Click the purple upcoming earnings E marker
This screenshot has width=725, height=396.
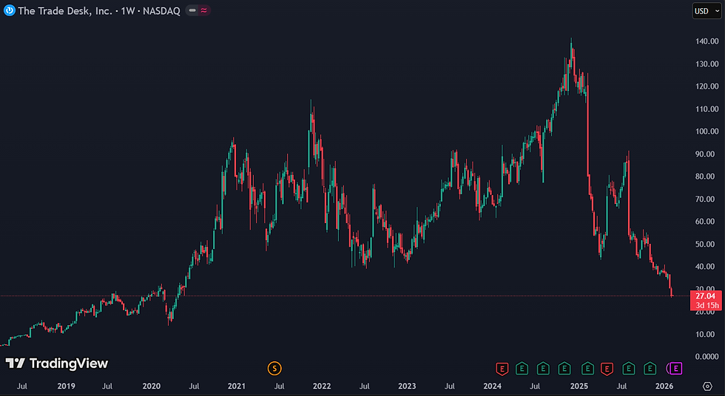point(675,369)
